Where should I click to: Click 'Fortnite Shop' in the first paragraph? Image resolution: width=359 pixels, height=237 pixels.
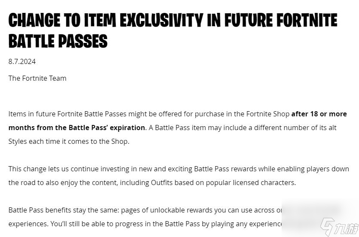coord(268,114)
